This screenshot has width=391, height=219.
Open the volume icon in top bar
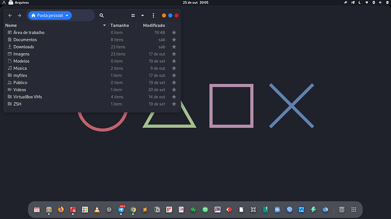tap(381, 2)
